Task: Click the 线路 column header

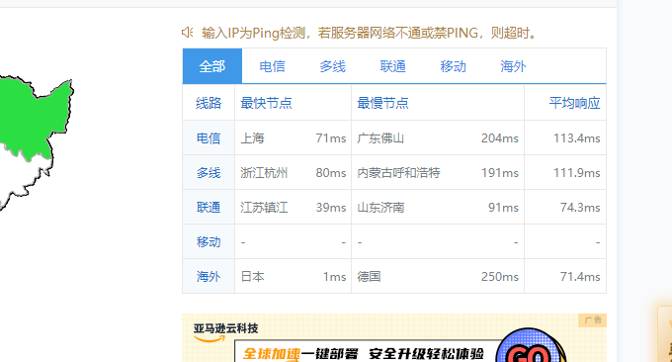Action: coord(209,103)
